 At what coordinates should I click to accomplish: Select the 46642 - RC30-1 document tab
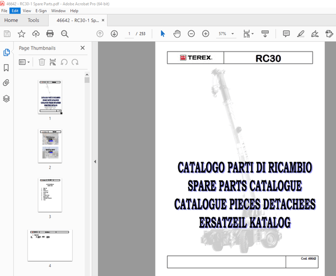tap(77, 21)
